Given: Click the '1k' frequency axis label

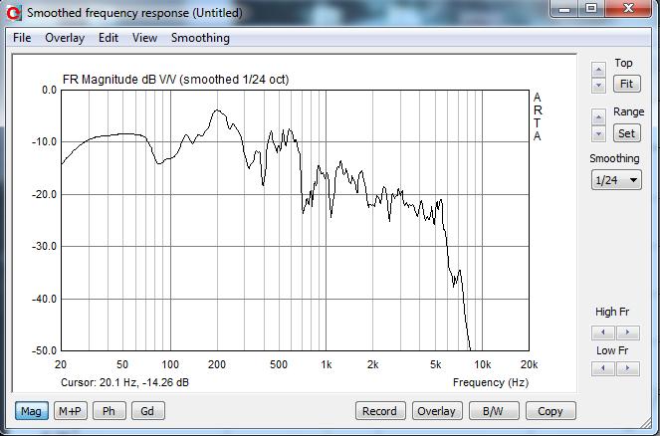Looking at the screenshot, I should click(327, 364).
